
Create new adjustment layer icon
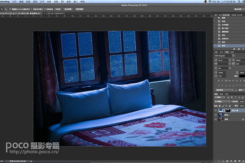pos(231,161)
